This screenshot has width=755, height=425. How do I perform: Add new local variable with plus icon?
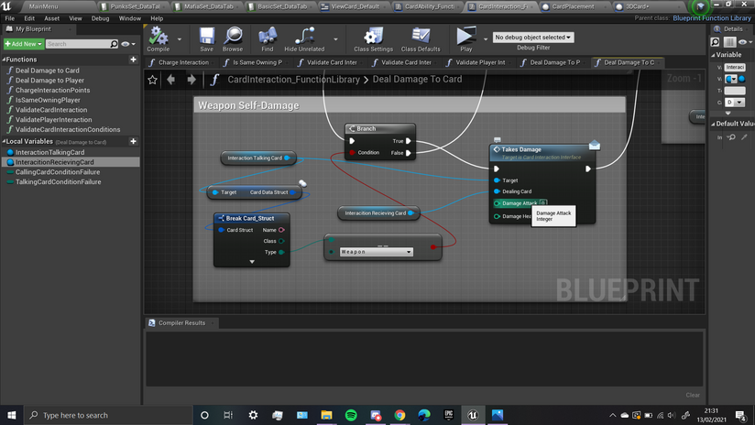[x=134, y=141]
